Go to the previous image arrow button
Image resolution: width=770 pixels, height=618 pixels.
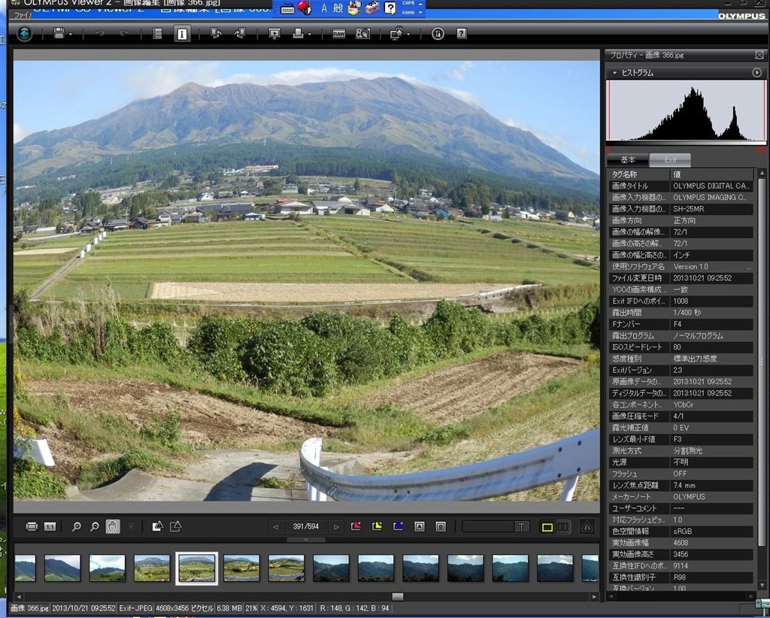click(x=275, y=526)
